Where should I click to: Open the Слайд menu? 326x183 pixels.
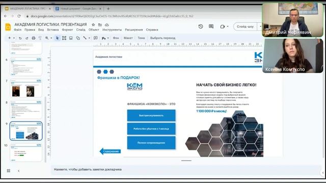[80, 29]
